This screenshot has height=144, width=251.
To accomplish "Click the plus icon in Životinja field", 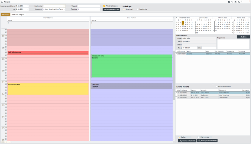I will (x=78, y=9).
